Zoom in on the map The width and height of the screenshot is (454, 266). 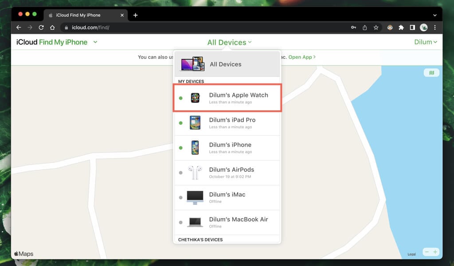435,252
